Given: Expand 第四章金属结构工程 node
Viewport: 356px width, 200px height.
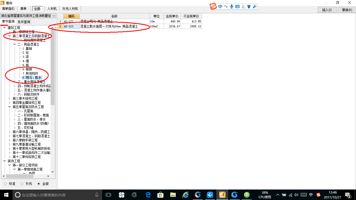Looking at the screenshot, I should tap(10, 103).
